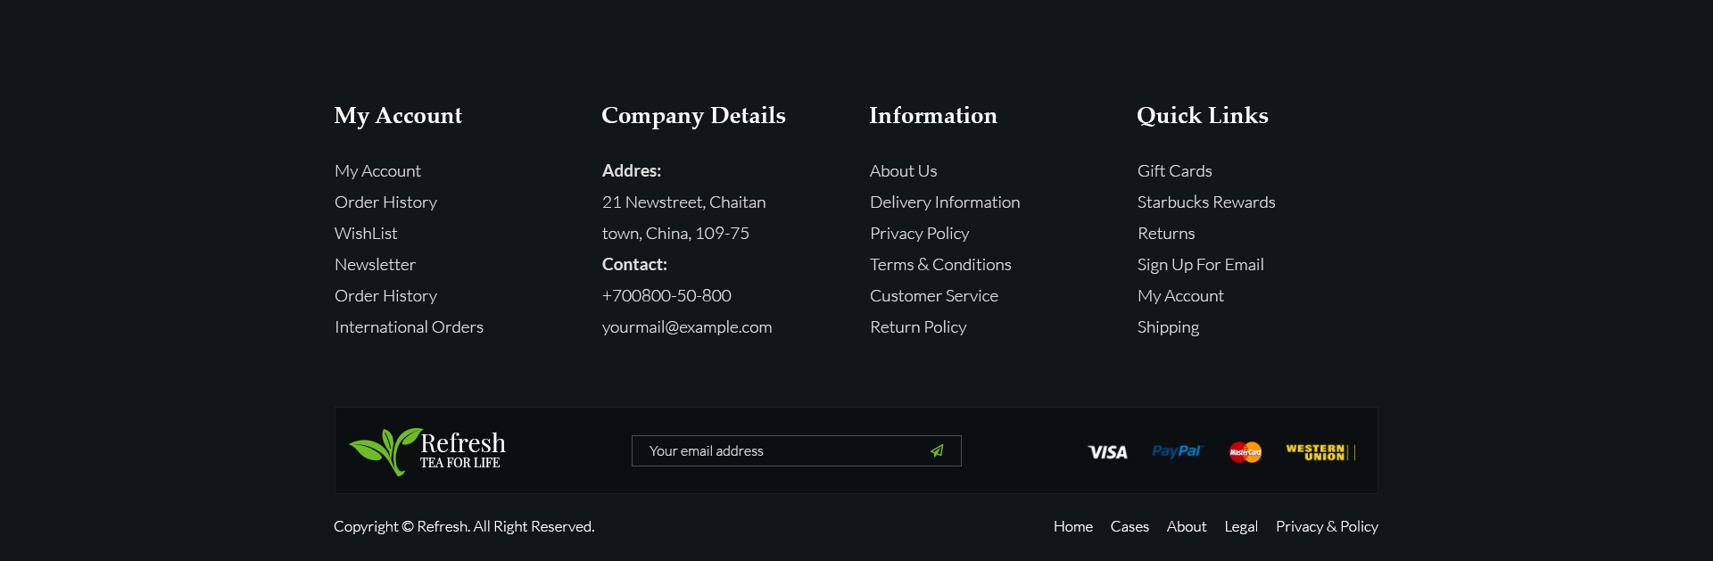The width and height of the screenshot is (1713, 561).
Task: Open Sign Up For Email link
Action: coord(1200,265)
